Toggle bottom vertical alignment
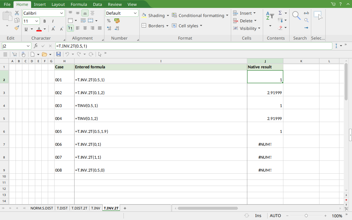This screenshot has height=220, width=352. 85,13
